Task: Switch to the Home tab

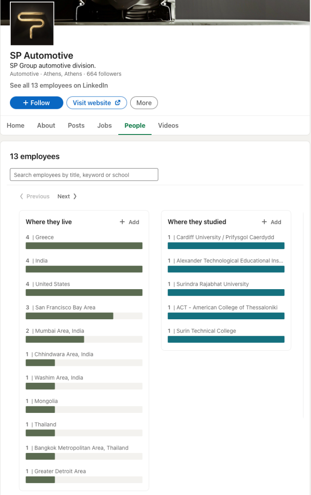Action: coord(16,125)
